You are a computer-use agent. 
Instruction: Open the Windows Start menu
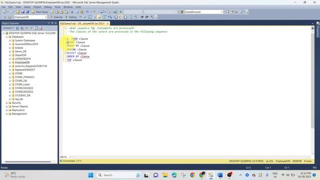(91, 175)
